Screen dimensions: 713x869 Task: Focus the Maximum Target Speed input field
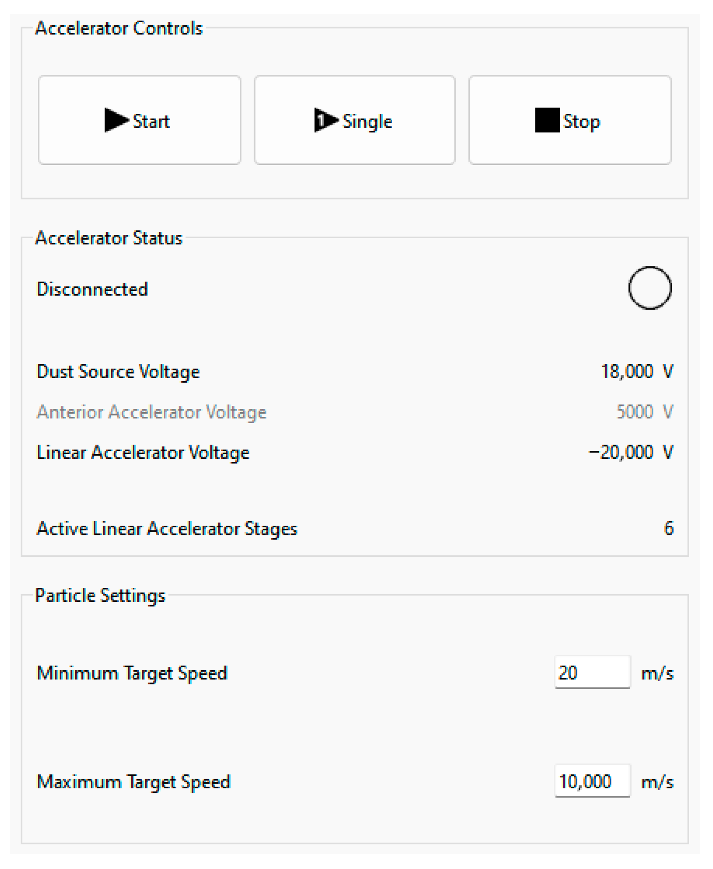click(592, 782)
